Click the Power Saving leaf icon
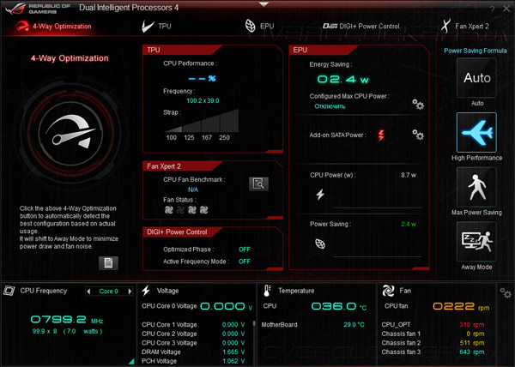Screen dimensions: 515x367 [320, 244]
